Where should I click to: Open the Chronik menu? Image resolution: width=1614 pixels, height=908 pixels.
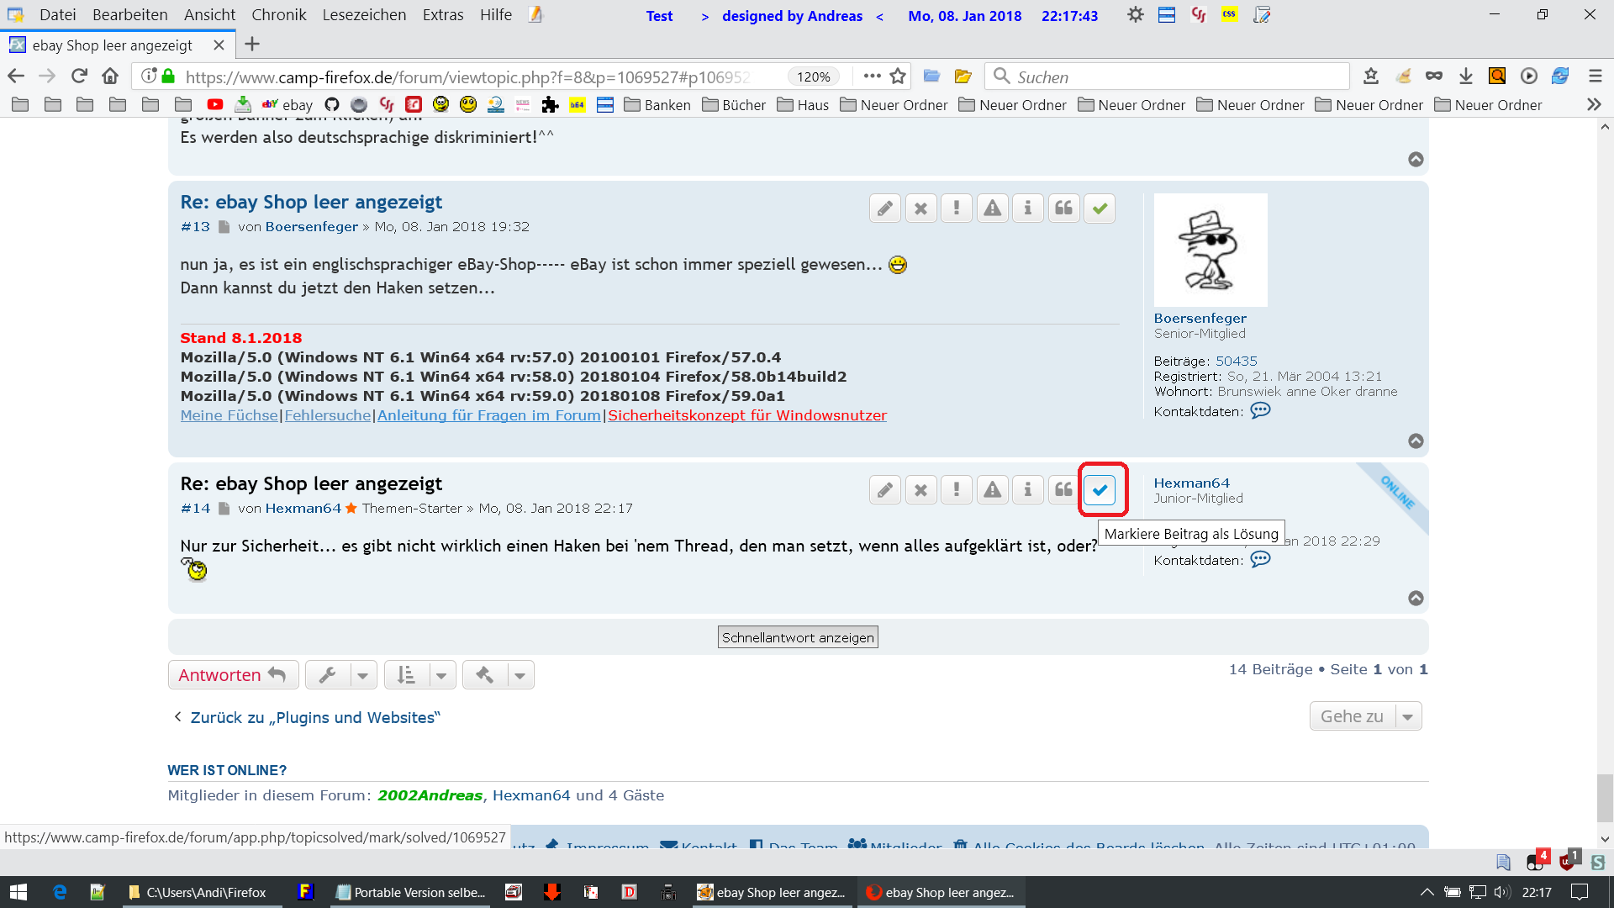click(x=278, y=15)
